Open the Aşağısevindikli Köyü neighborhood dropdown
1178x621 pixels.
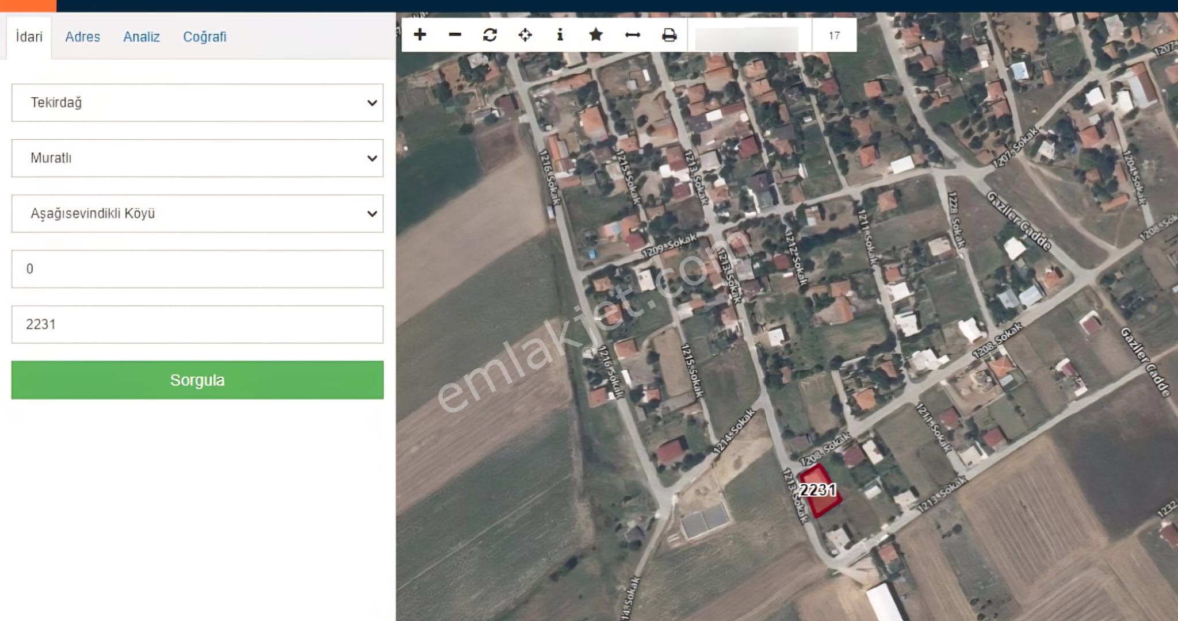[x=197, y=213]
